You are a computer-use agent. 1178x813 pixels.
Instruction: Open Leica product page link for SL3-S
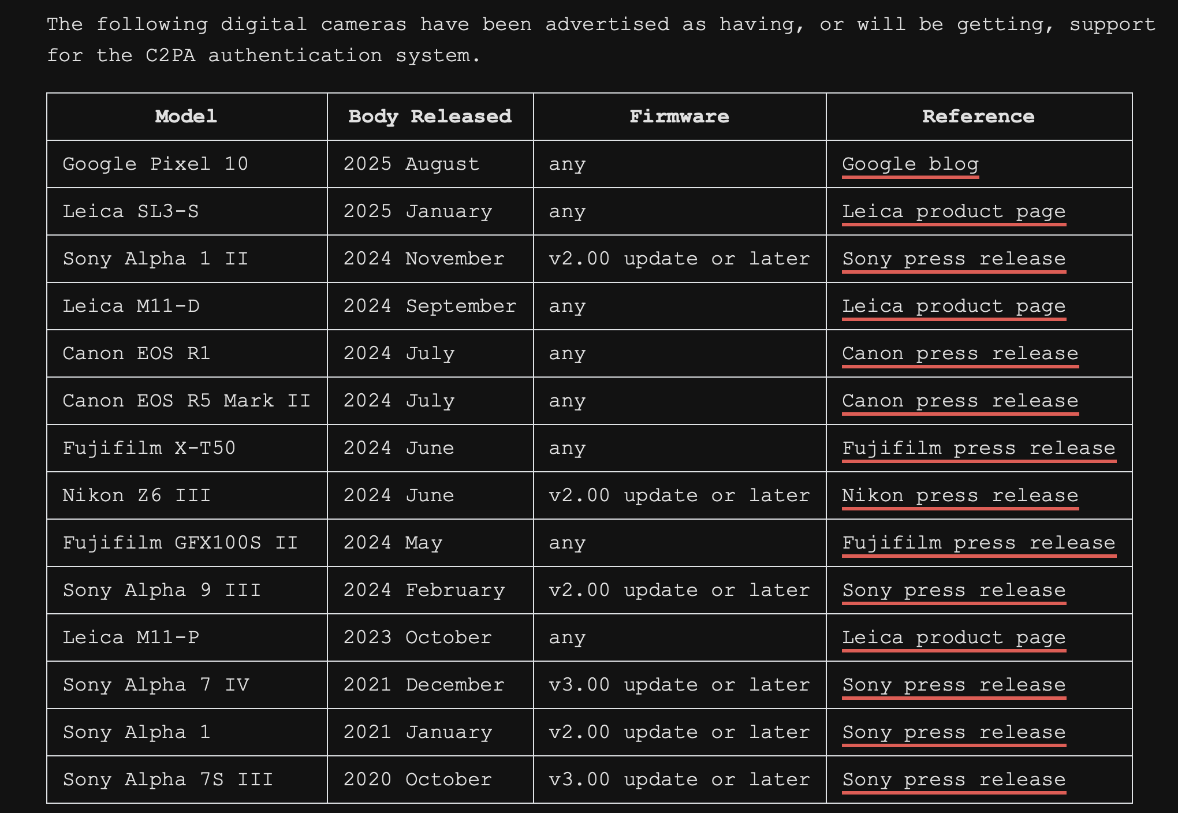tap(953, 211)
